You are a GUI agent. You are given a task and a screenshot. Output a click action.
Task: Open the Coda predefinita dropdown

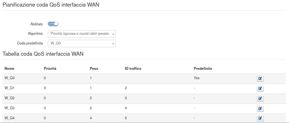point(82,44)
